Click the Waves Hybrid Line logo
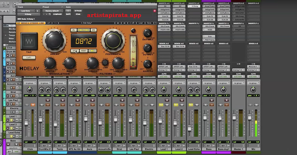297x155 pixels. click(31, 23)
